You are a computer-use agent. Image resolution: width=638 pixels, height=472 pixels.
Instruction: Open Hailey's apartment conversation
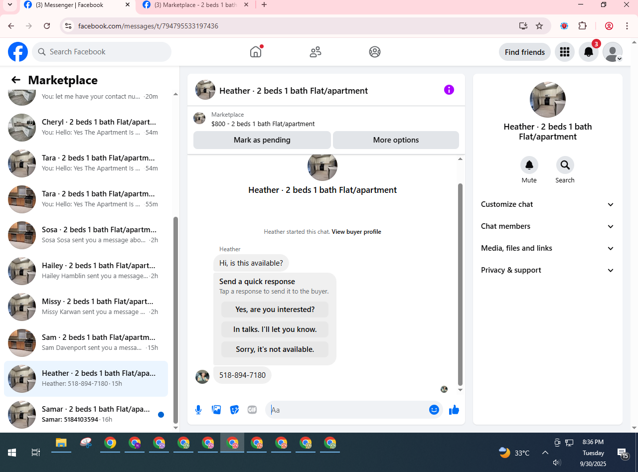point(86,271)
